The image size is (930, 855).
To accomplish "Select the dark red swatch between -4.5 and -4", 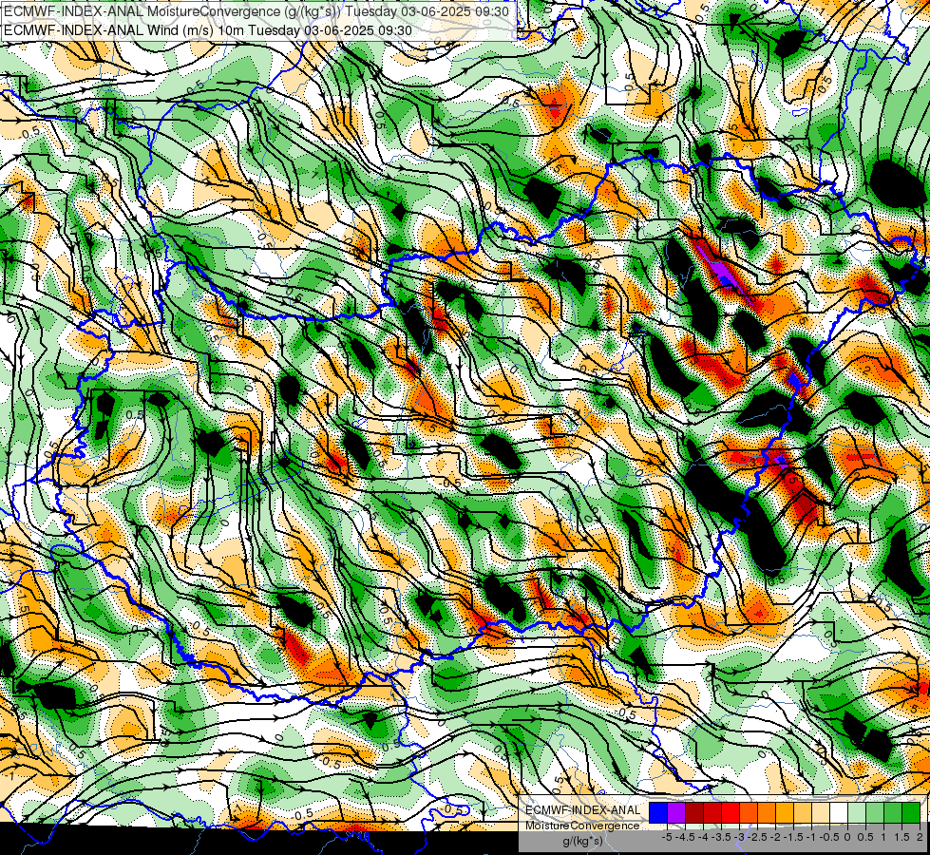I will coord(694,812).
